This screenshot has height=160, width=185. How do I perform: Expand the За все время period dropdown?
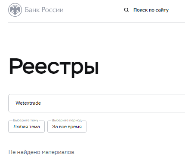(67, 127)
